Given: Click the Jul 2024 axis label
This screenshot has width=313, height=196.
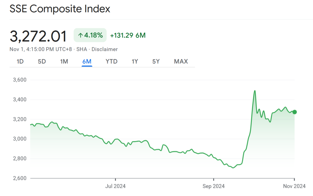Looking at the screenshot, I should 115,186.
